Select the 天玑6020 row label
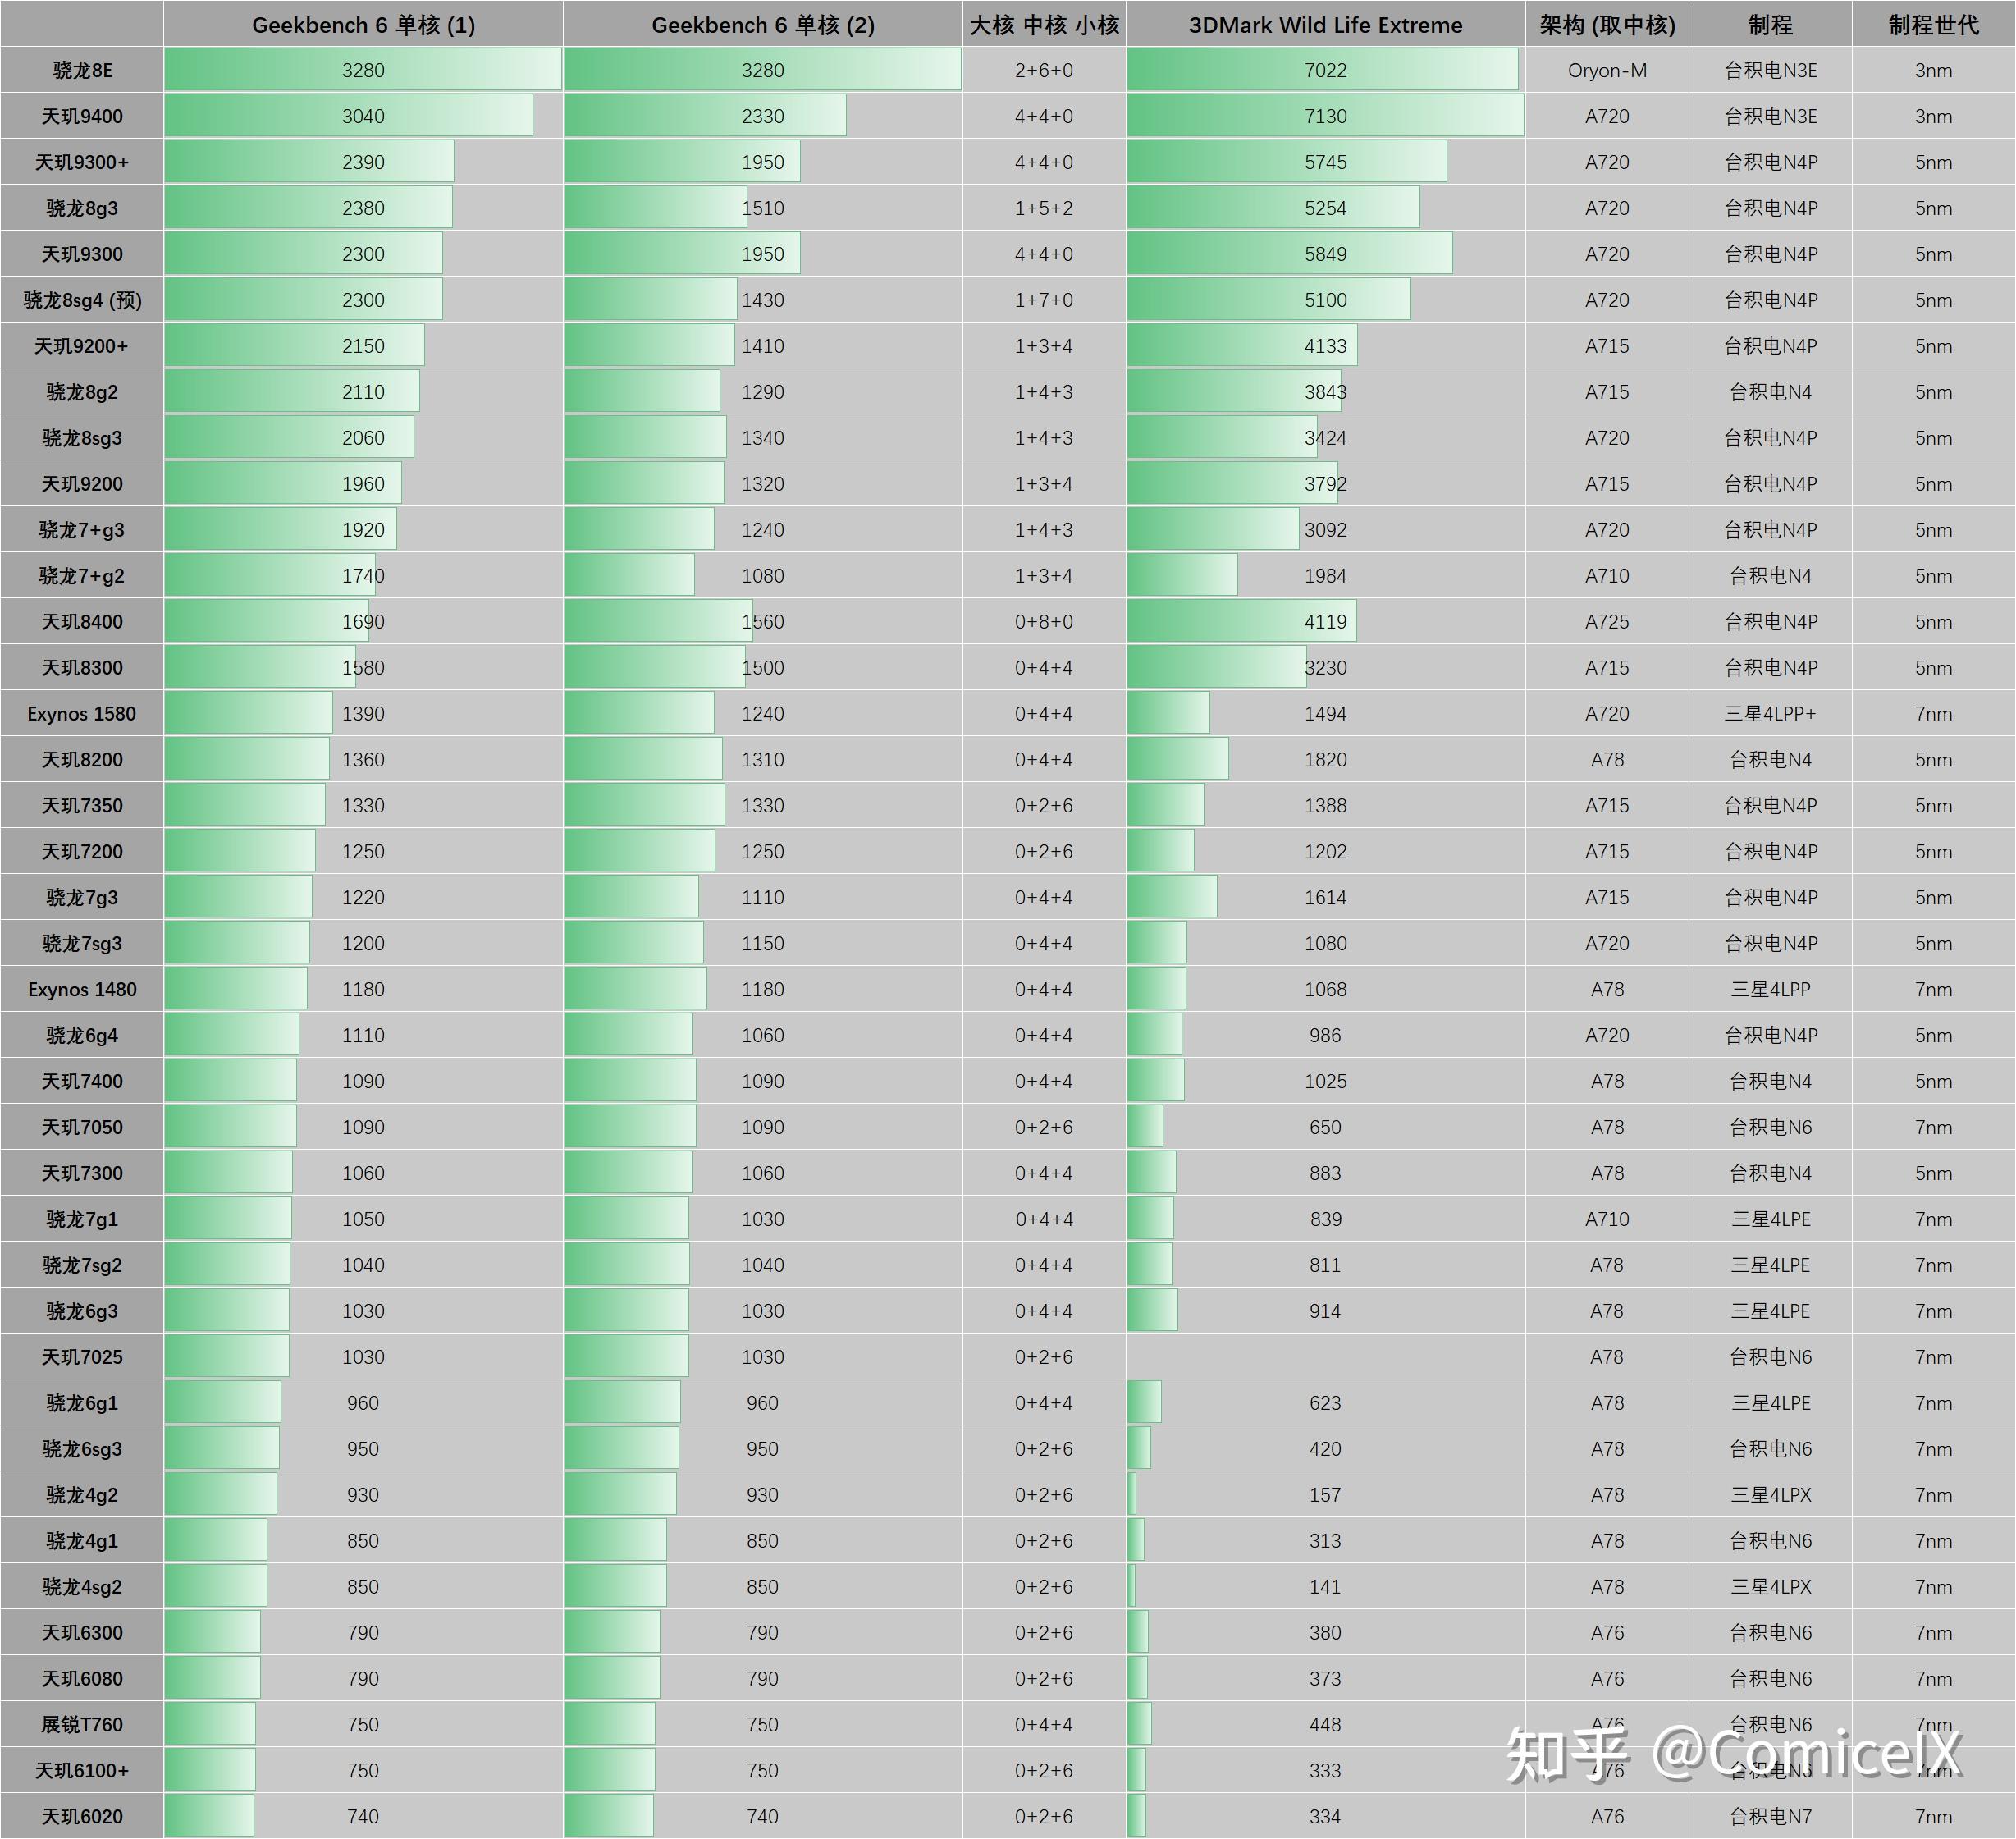This screenshot has height=1839, width=2016. click(x=82, y=1816)
